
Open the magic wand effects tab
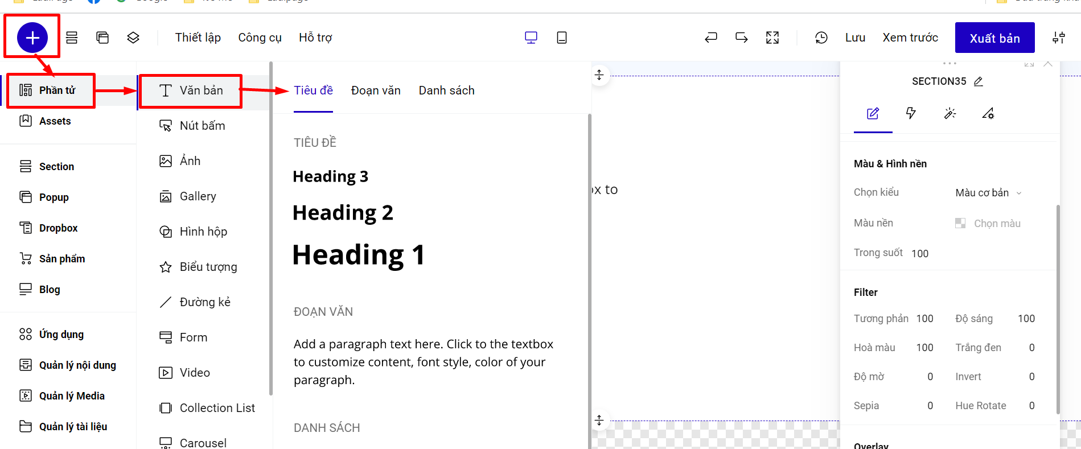click(x=950, y=113)
